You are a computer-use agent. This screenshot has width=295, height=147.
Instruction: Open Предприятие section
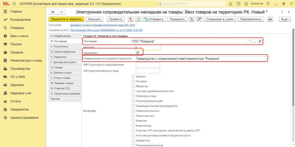point(19,109)
